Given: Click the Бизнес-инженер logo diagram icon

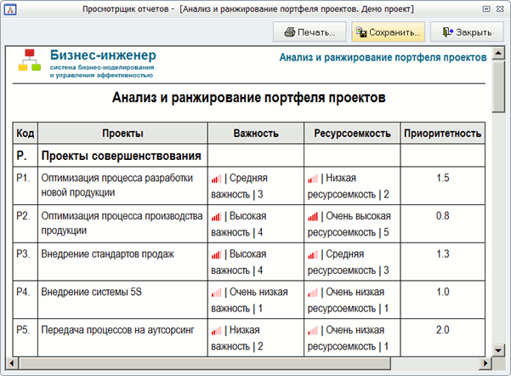Looking at the screenshot, I should pos(29,60).
